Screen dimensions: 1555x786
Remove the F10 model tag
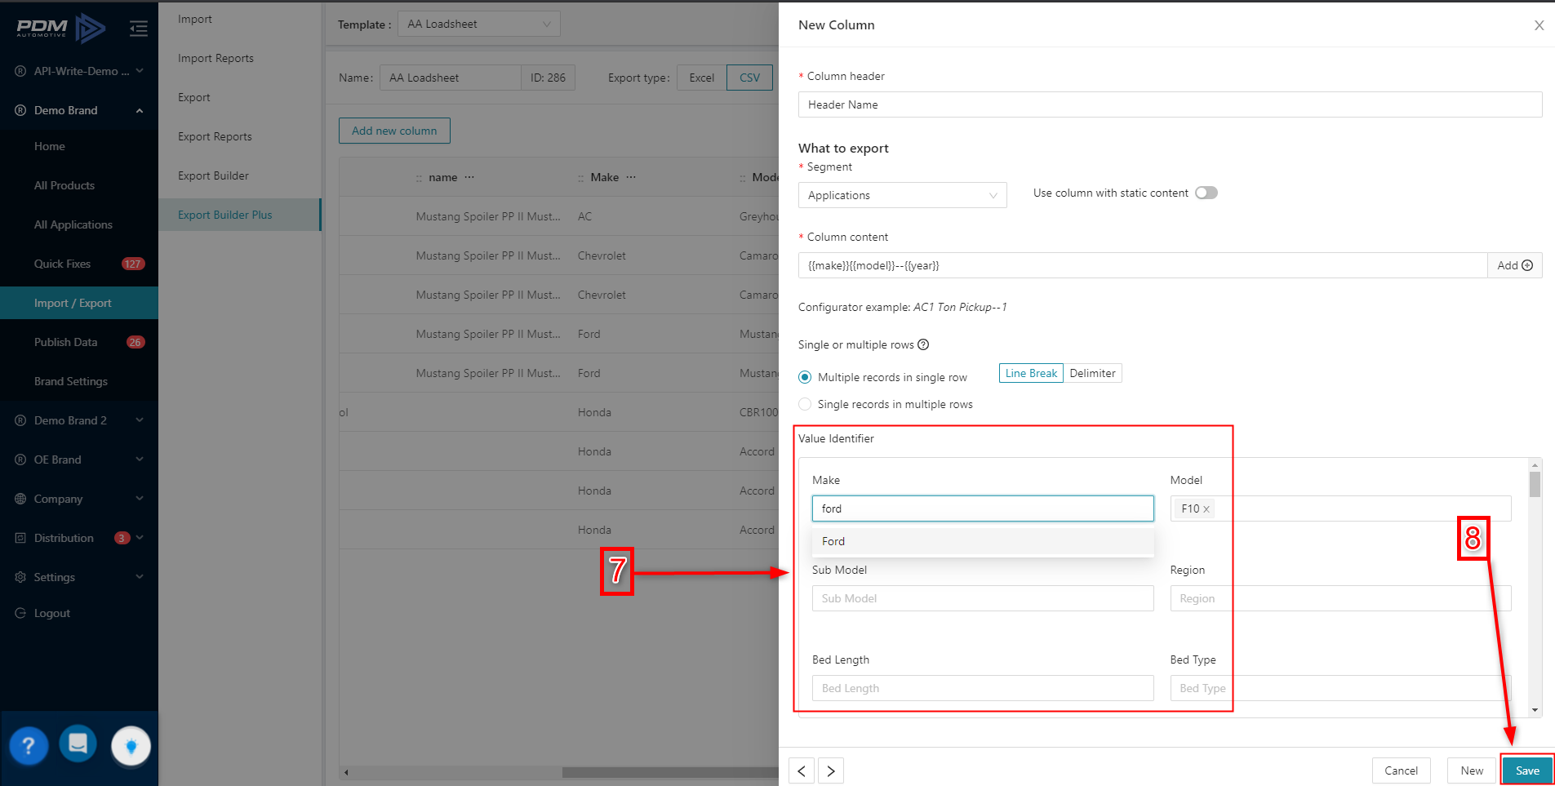[1206, 509]
